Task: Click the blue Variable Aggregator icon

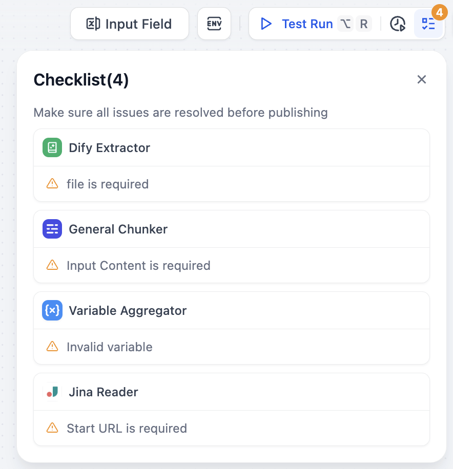Action: click(x=52, y=310)
